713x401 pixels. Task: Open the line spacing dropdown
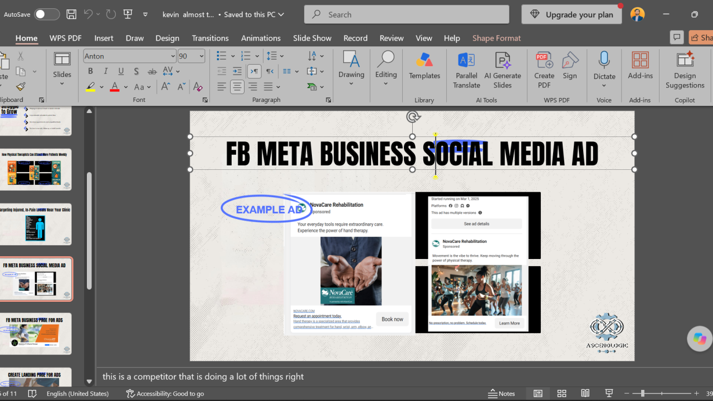[x=275, y=56]
